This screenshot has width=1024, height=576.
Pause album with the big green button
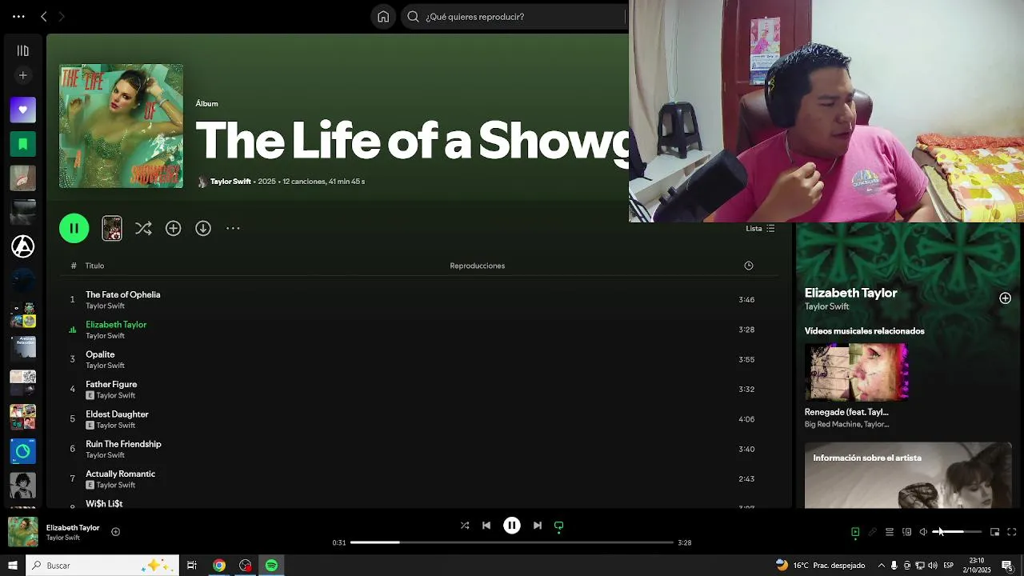tap(74, 228)
